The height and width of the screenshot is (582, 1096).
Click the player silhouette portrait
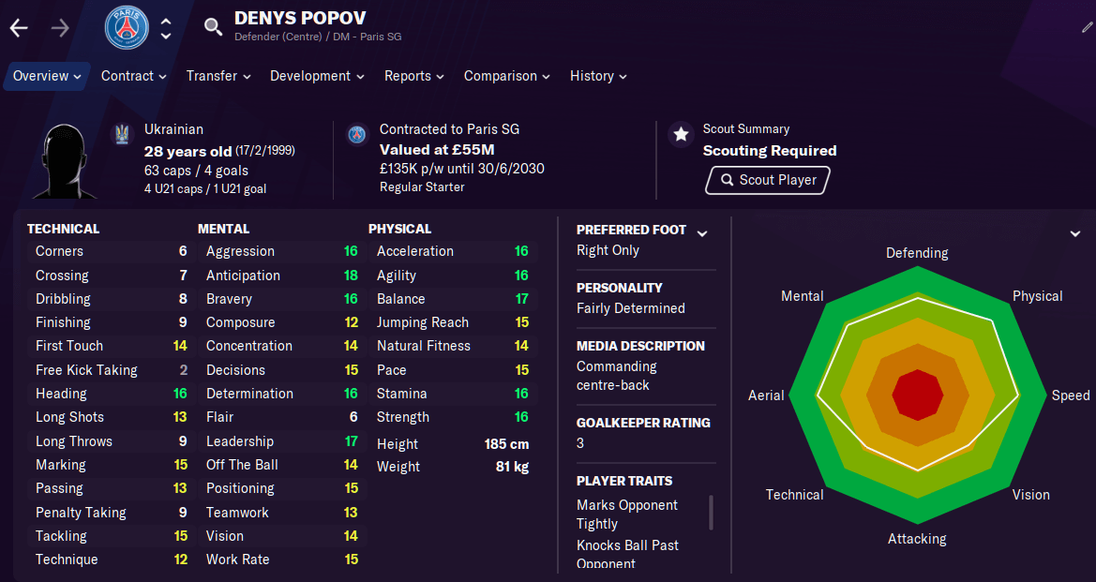(x=64, y=160)
